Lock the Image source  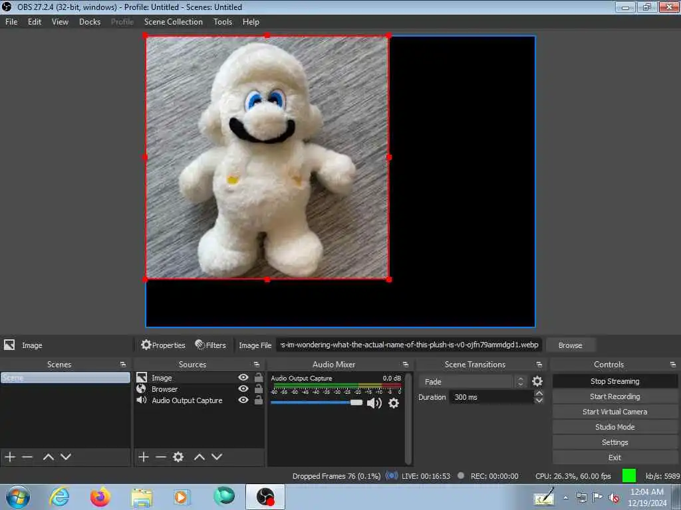259,377
